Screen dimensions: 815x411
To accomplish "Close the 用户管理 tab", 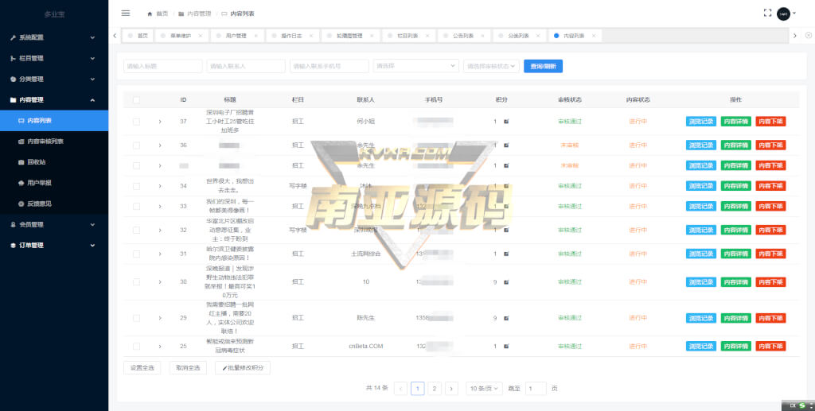I will [255, 36].
